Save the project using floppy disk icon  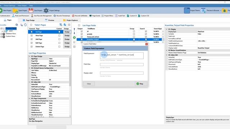tap(31, 10)
